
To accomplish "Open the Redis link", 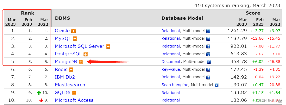I will tap(61, 69).
